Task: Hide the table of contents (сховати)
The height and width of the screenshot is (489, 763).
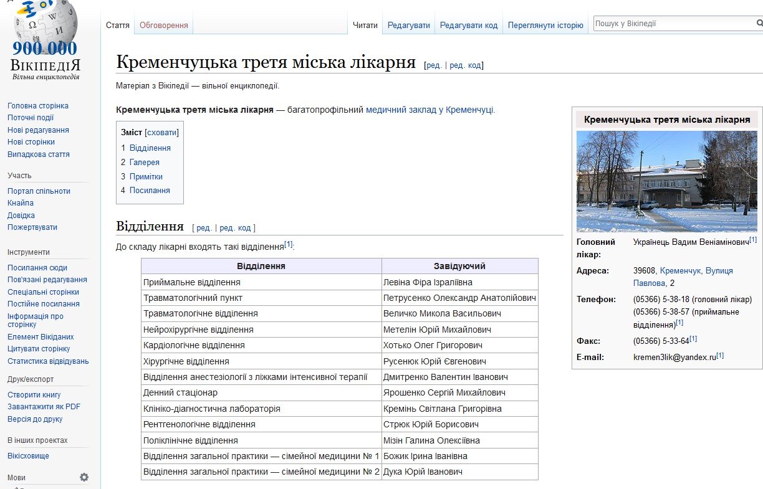Action: pyautogui.click(x=161, y=132)
